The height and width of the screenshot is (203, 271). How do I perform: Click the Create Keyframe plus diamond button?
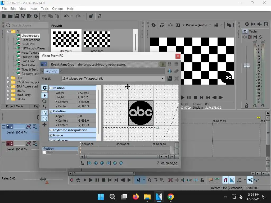[115, 163]
